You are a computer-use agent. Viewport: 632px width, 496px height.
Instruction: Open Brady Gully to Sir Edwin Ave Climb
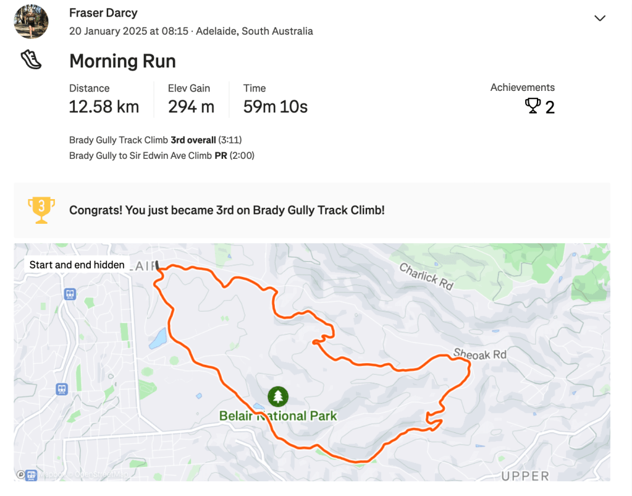(140, 155)
